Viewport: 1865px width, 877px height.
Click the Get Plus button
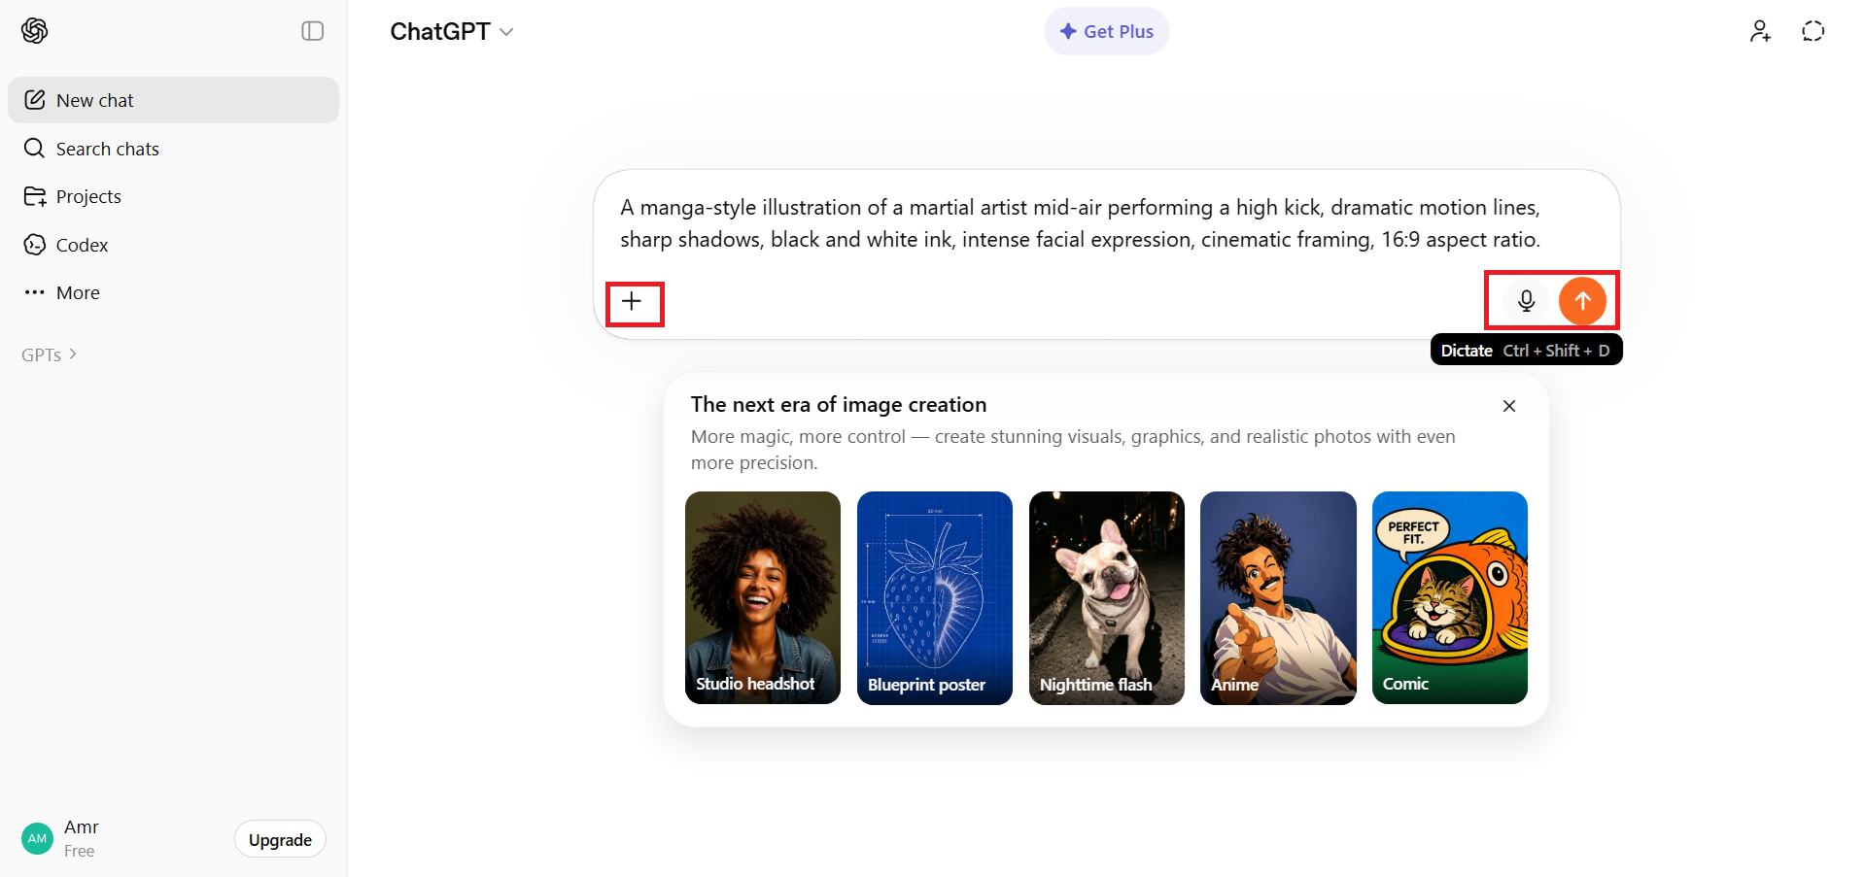click(1106, 31)
